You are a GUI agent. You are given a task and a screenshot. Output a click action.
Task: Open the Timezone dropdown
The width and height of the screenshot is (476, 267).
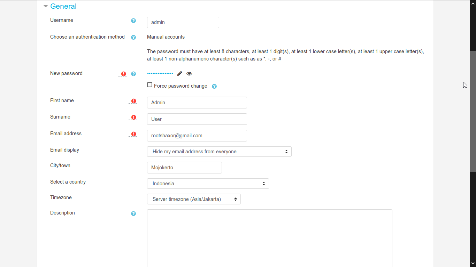tap(194, 199)
